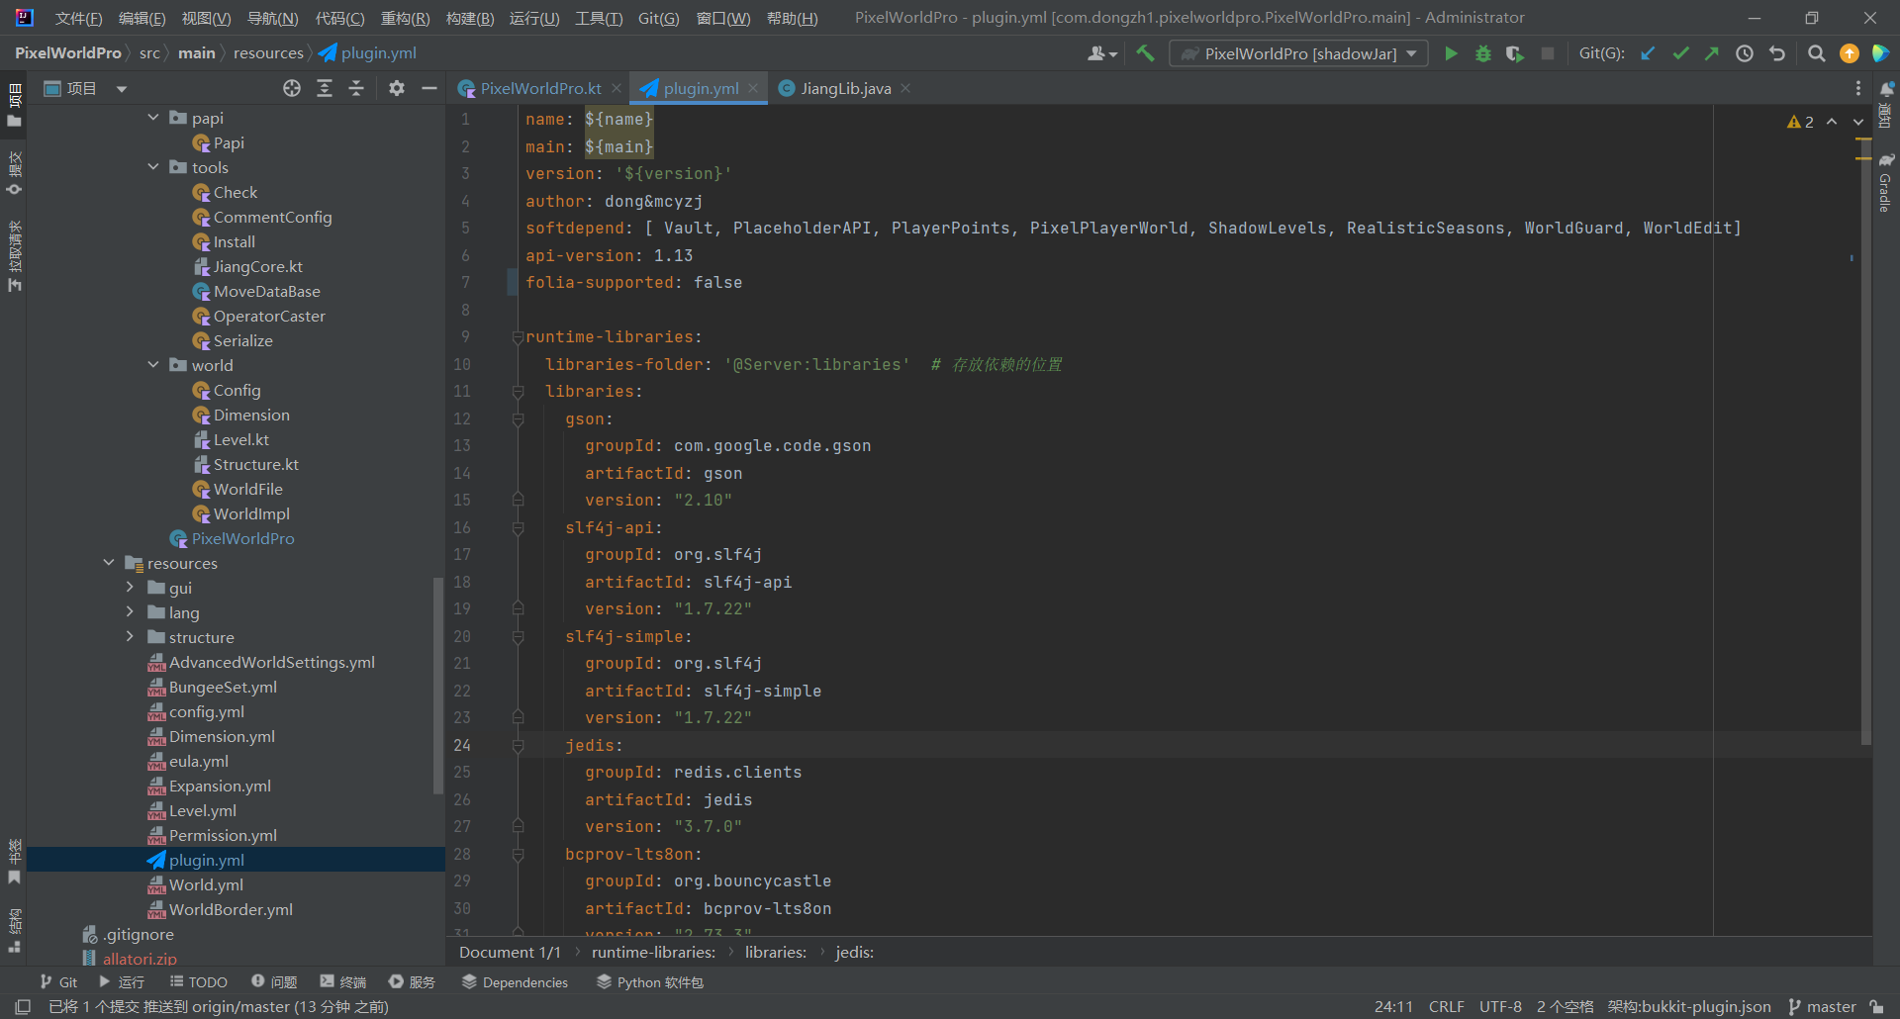1900x1019 pixels.
Task: Open the 重构(R) menu
Action: 405,18
